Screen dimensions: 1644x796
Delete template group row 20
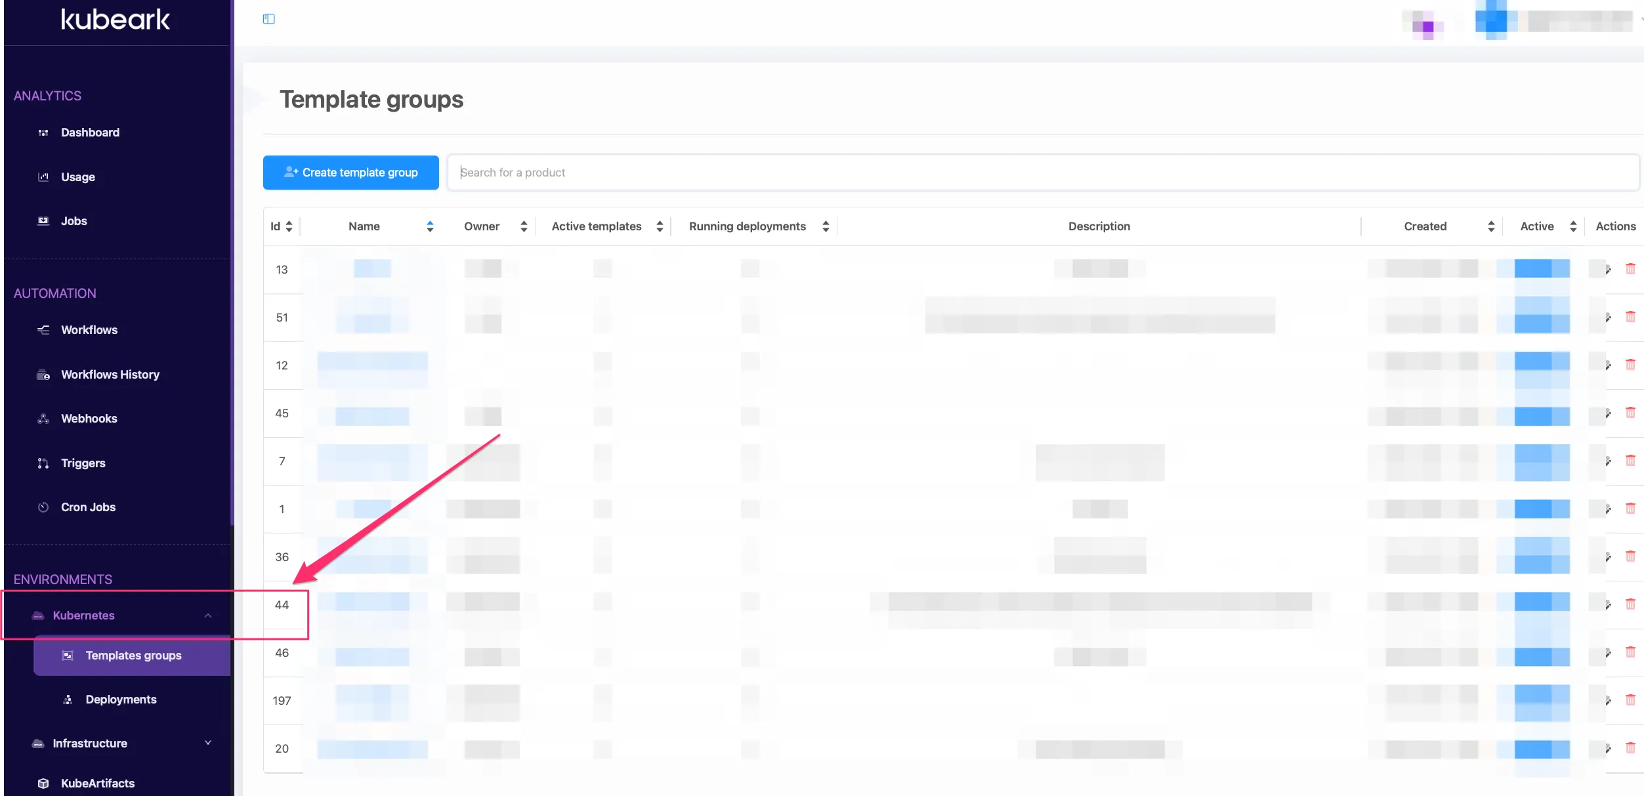coord(1630,747)
